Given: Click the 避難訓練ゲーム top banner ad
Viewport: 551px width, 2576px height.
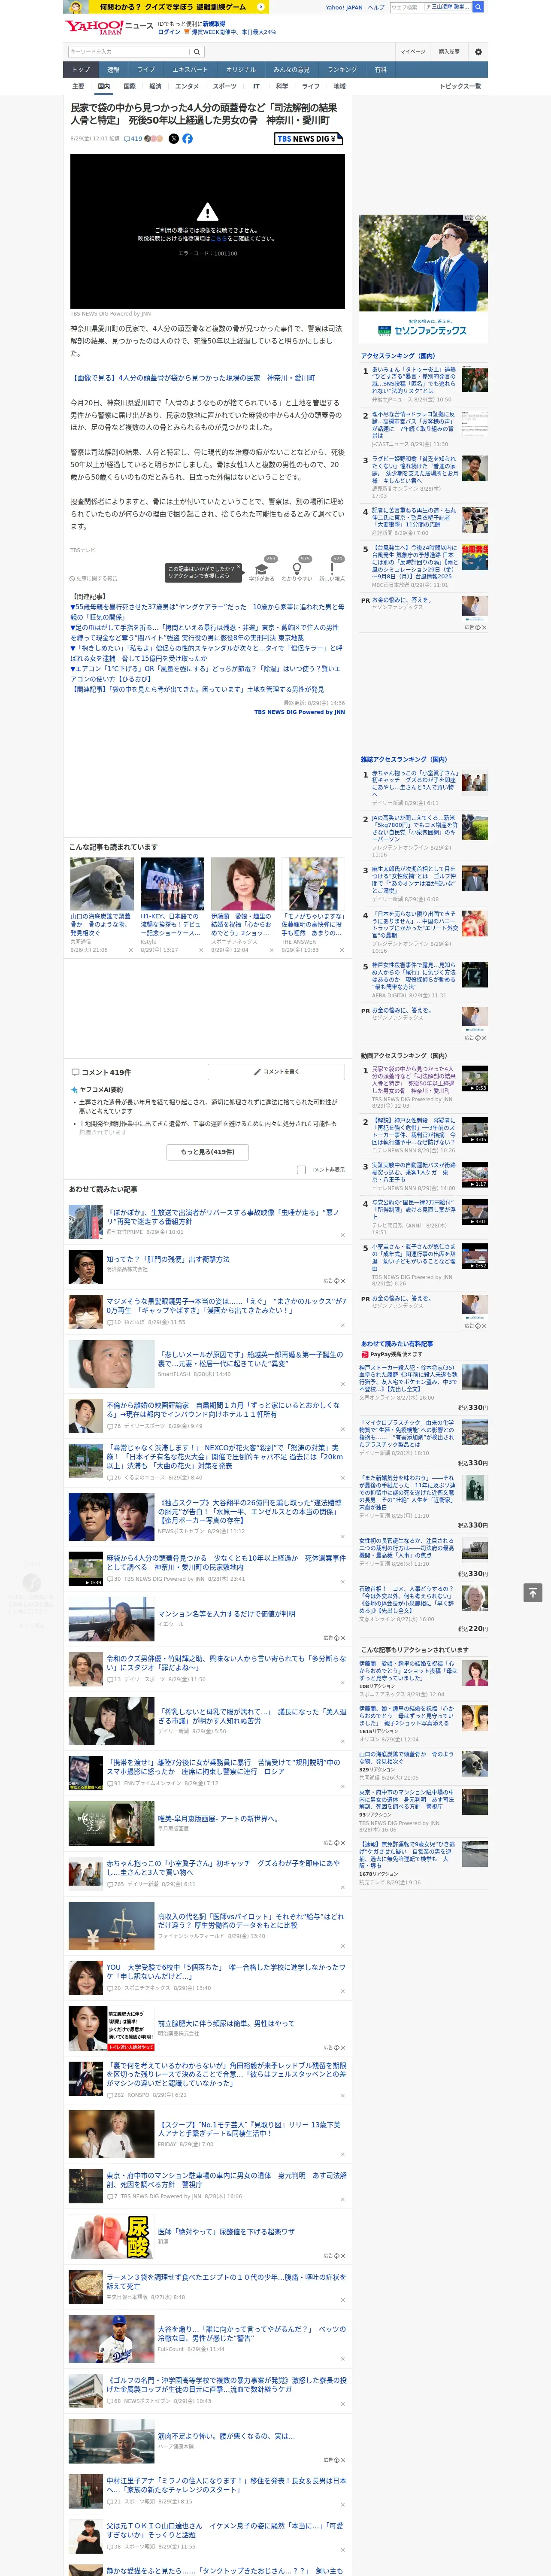Looking at the screenshot, I should click(166, 7).
